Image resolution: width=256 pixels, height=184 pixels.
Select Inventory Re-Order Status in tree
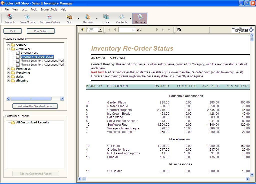pyautogui.click(x=37, y=57)
